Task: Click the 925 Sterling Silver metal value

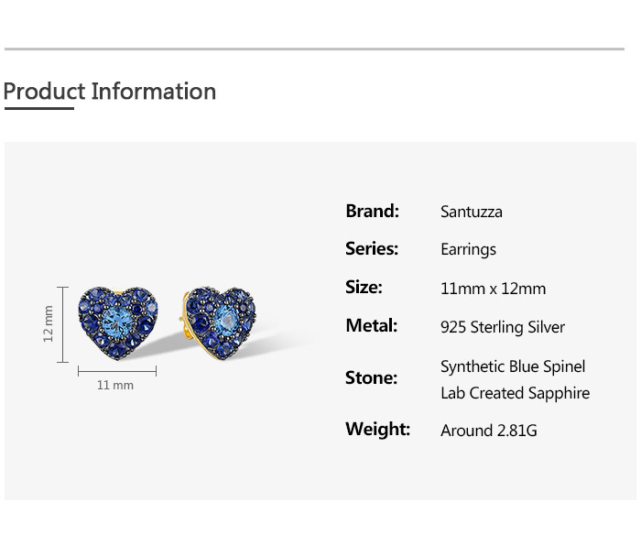Action: [x=503, y=327]
